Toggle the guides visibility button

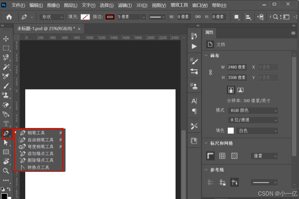[x=210, y=182]
